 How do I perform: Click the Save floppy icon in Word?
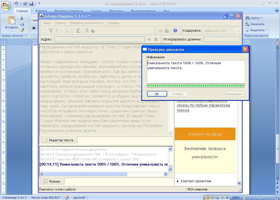pyautogui.click(x=31, y=4)
